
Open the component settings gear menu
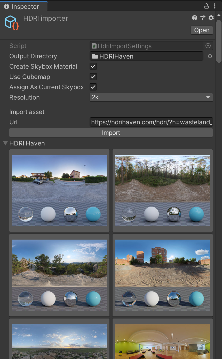click(211, 18)
